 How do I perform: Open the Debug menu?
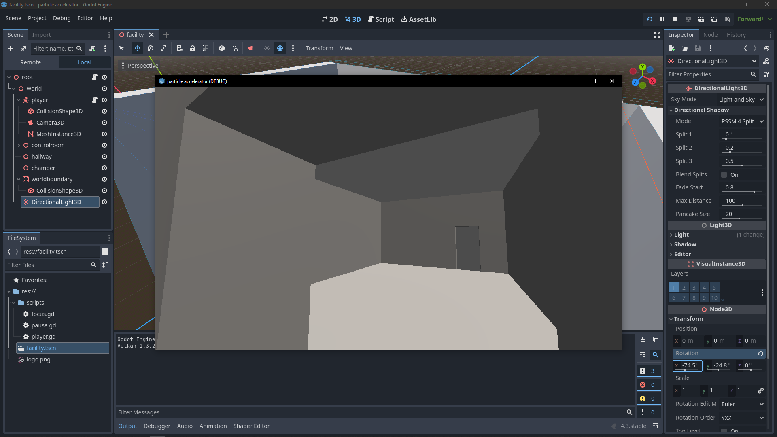pos(62,18)
